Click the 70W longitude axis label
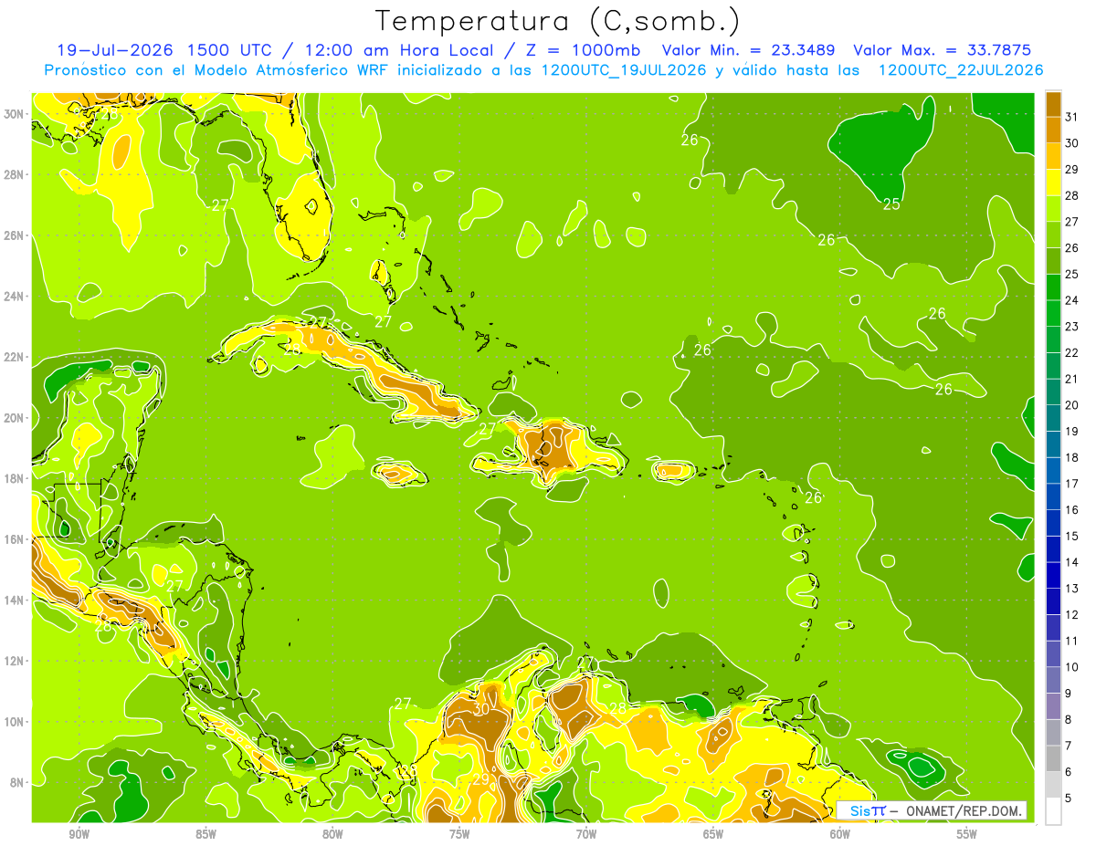 [x=586, y=834]
